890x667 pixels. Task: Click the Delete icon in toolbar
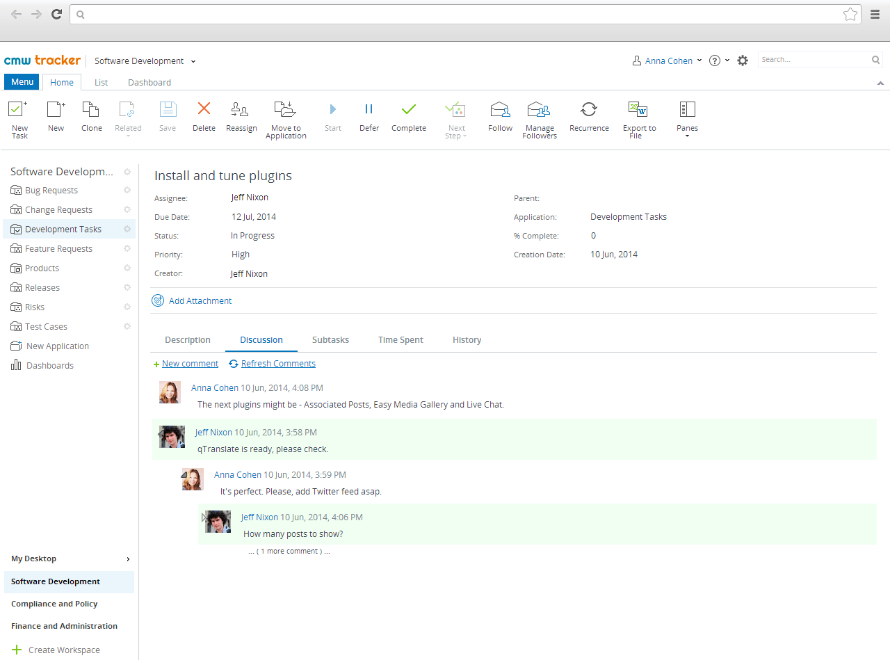click(204, 109)
